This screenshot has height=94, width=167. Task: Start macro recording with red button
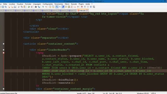tap(82, 7)
